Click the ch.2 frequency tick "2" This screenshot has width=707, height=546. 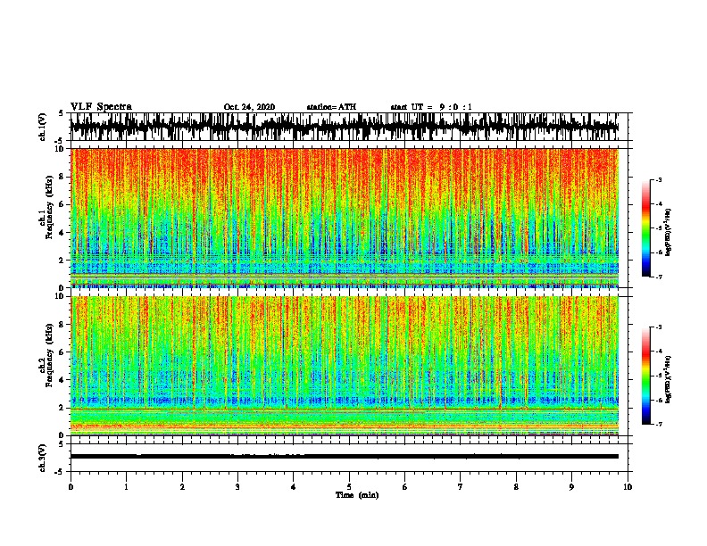[x=62, y=408]
